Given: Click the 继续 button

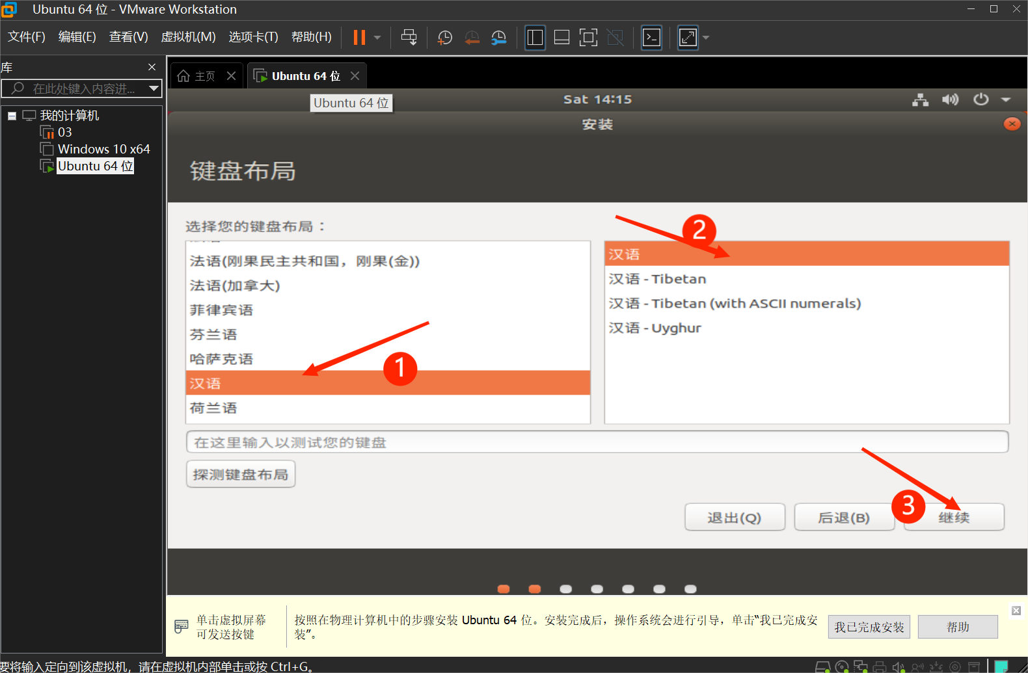Looking at the screenshot, I should [x=954, y=518].
